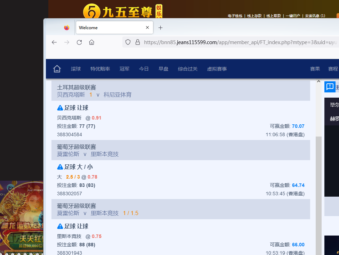
Task: Click the blue message alert icon
Action: point(330,87)
